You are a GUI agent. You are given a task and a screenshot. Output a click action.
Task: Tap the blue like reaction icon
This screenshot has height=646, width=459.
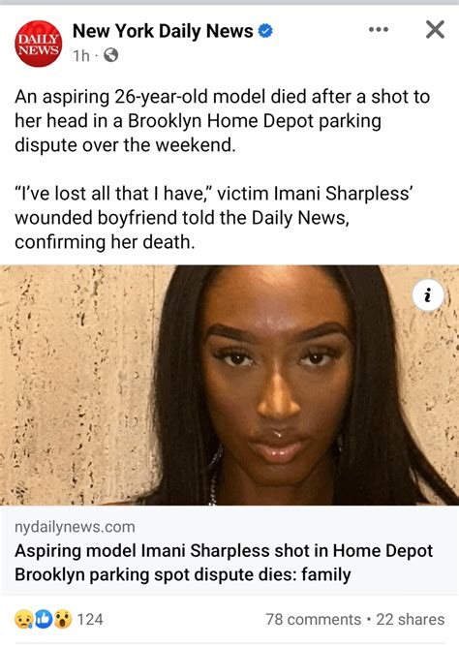pyautogui.click(x=43, y=619)
